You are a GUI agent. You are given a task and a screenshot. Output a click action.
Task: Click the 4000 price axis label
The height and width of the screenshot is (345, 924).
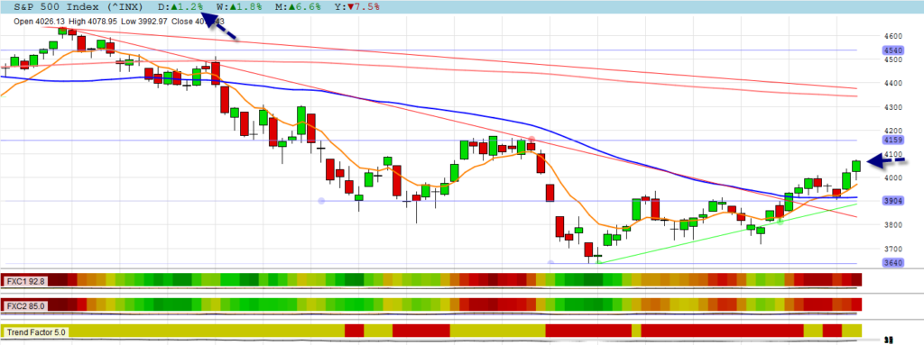[x=894, y=177]
